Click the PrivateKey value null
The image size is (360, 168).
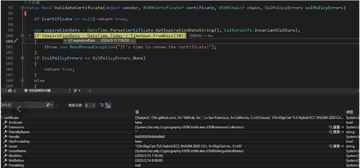[138, 165]
